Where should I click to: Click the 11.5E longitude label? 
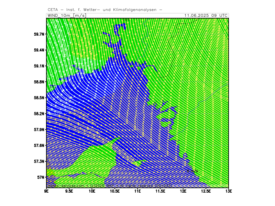coord(160,191)
